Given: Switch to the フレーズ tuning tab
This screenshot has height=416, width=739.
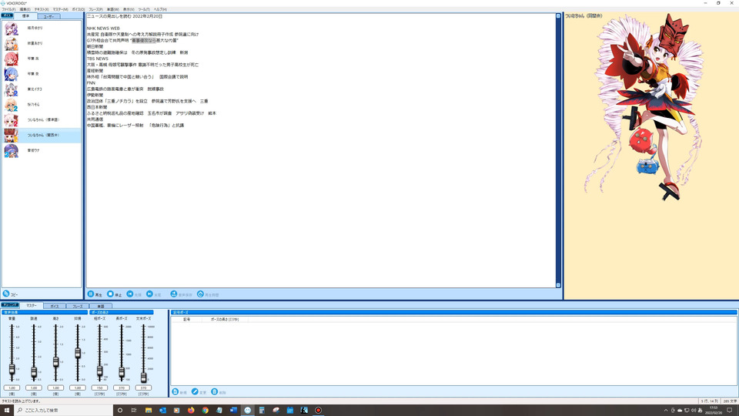Looking at the screenshot, I should click(x=78, y=306).
